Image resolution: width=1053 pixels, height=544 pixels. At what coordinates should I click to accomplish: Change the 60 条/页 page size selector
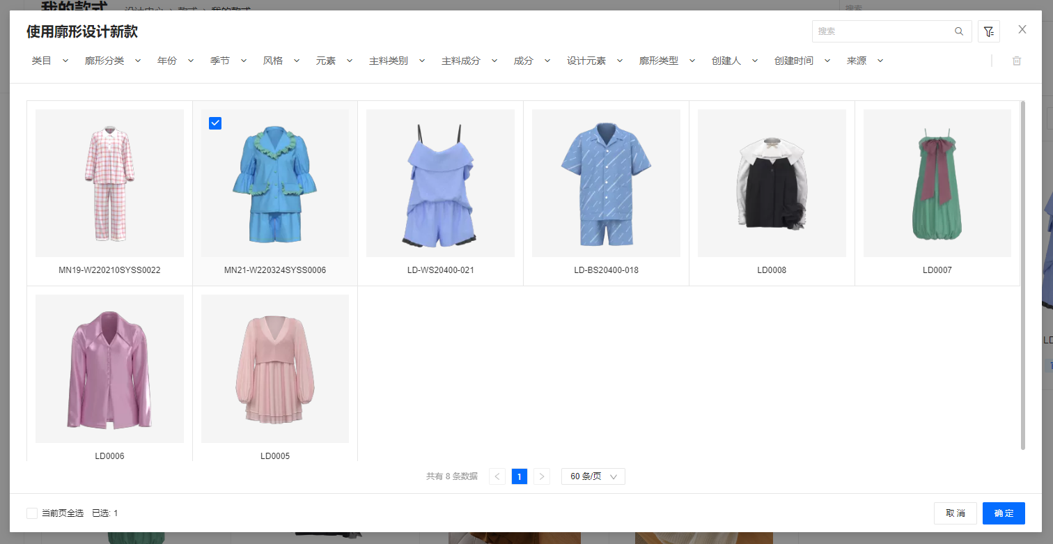coord(593,476)
